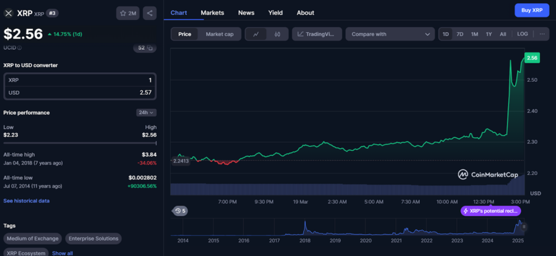Click the history events badge showing 5
Viewport: 556px width, 256px height.
click(180, 211)
